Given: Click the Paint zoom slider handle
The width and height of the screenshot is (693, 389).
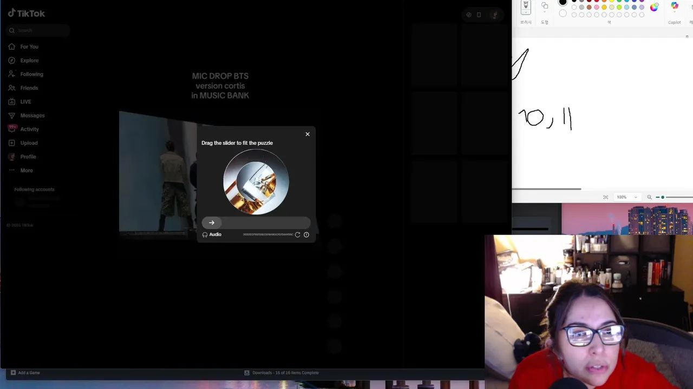Looking at the screenshot, I should pyautogui.click(x=663, y=197).
